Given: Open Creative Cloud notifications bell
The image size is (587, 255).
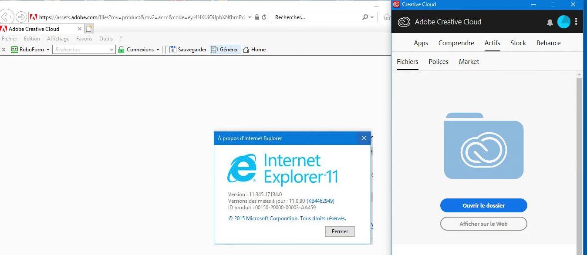Looking at the screenshot, I should point(550,22).
